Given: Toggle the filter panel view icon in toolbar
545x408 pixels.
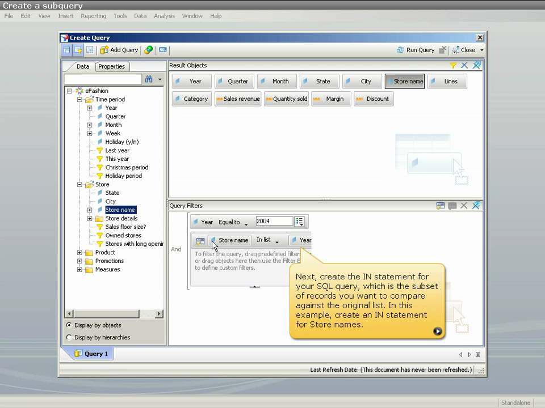Looking at the screenshot, I should pyautogui.click(x=78, y=50).
